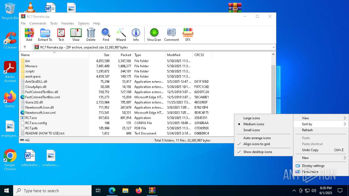Select the RC7.exe file row
349x196 pixels.
click(x=115, y=118)
